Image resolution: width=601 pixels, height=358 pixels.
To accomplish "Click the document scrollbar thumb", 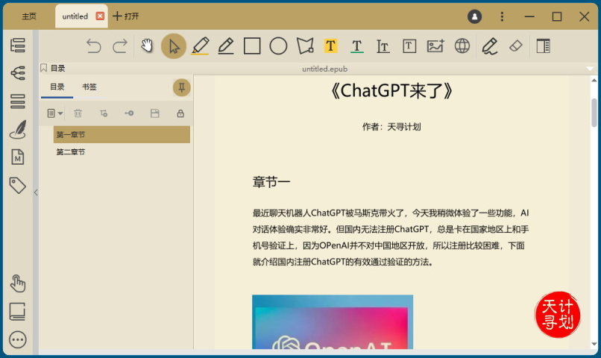I will (594, 113).
